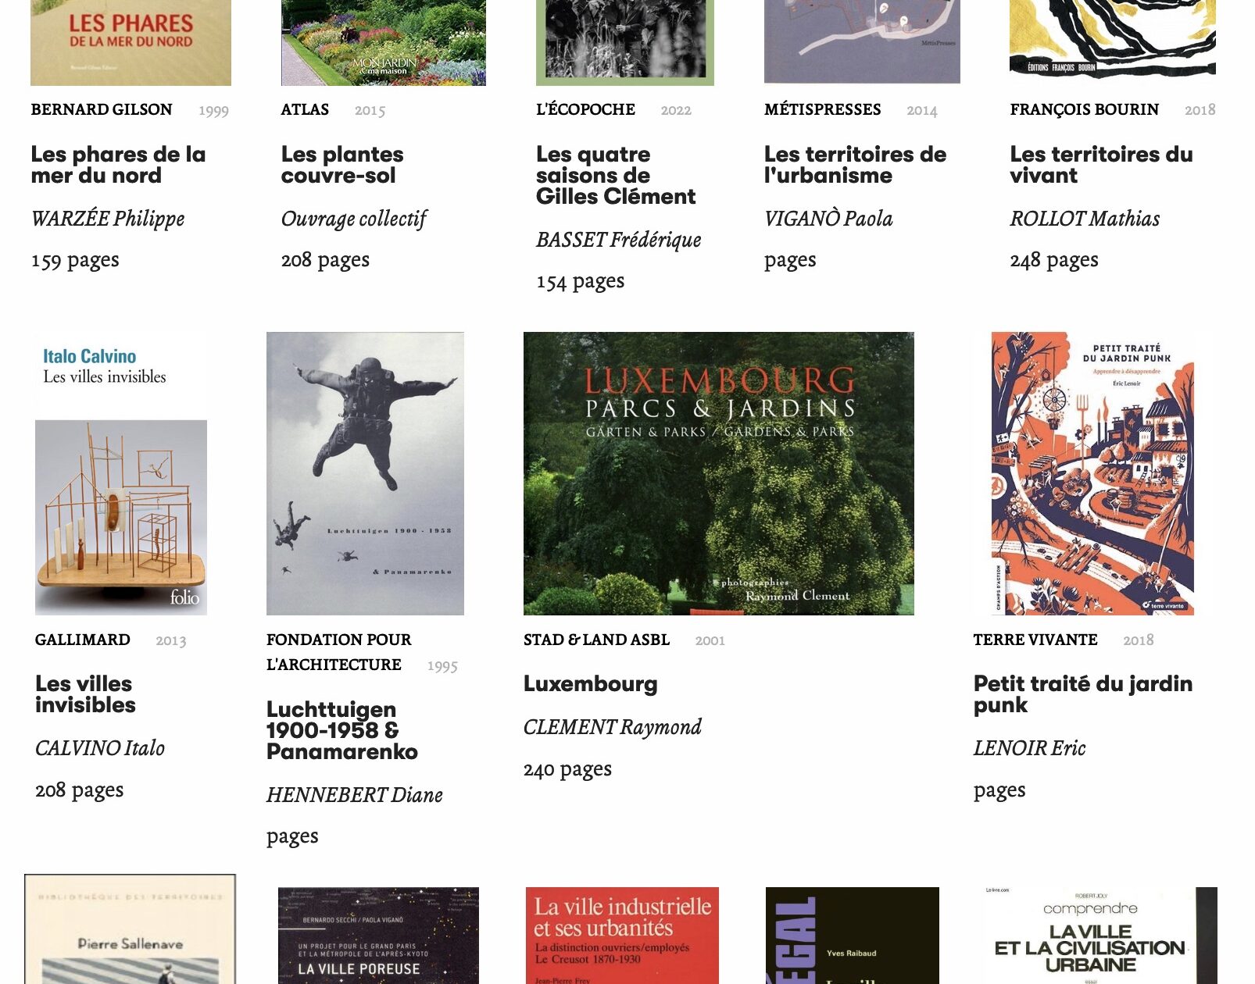Select the Les villes invisibles folio cover
Image resolution: width=1255 pixels, height=984 pixels.
tap(121, 473)
